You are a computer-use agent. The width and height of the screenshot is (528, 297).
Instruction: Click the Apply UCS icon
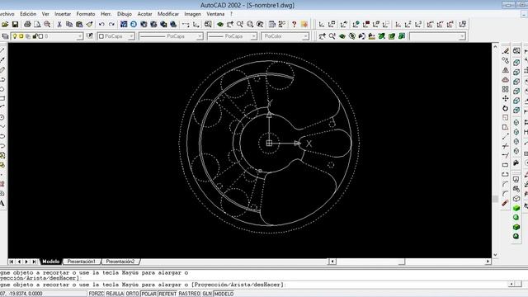click(x=463, y=24)
